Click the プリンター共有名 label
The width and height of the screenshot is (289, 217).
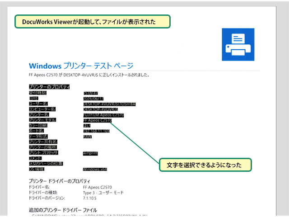tap(43, 142)
